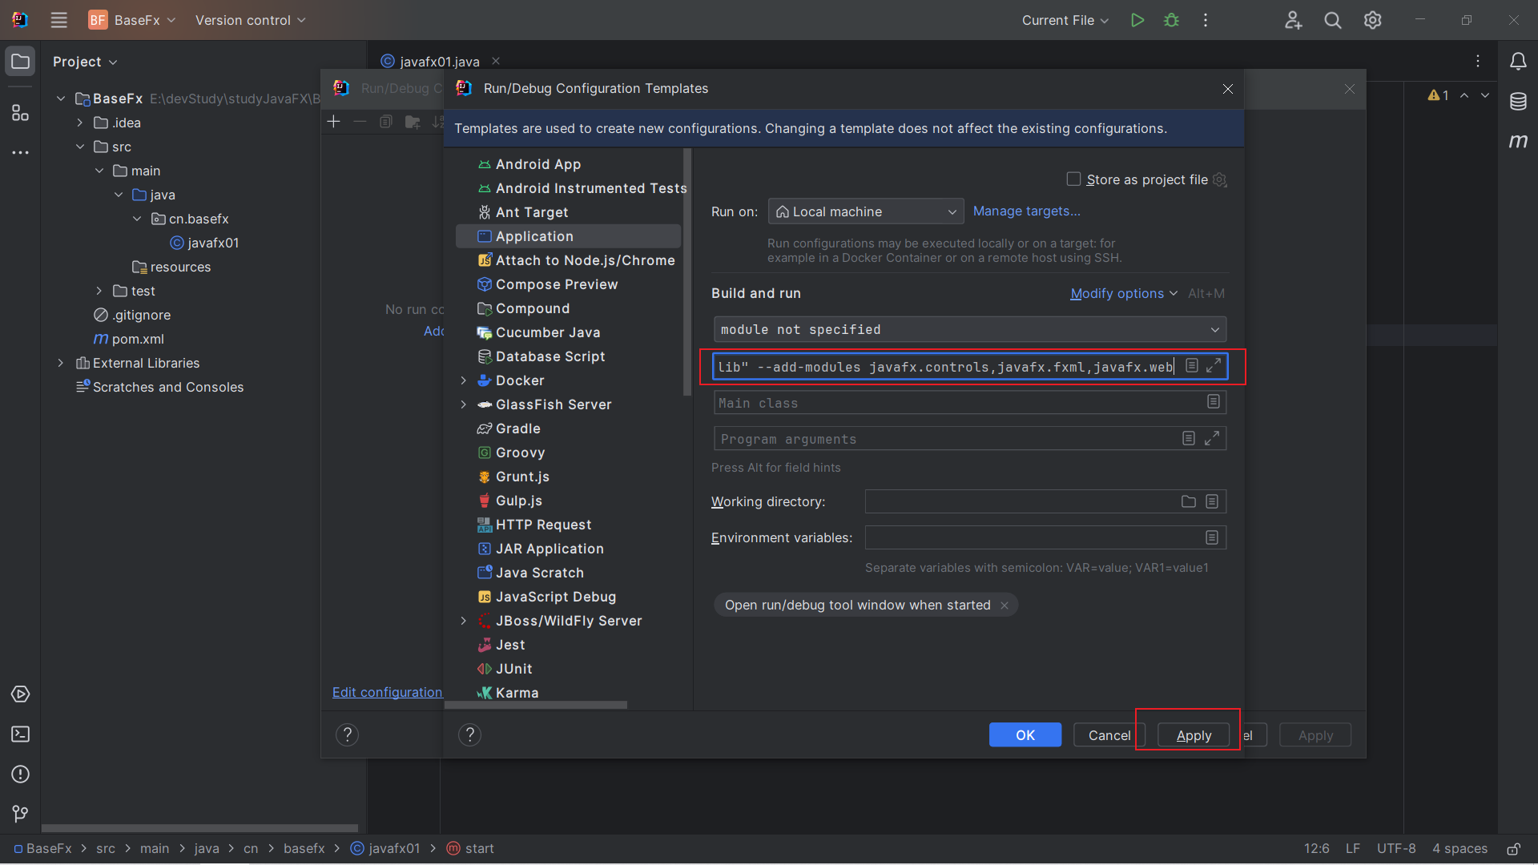This screenshot has height=865, width=1538.
Task: Open the Services tool window
Action: click(x=20, y=694)
